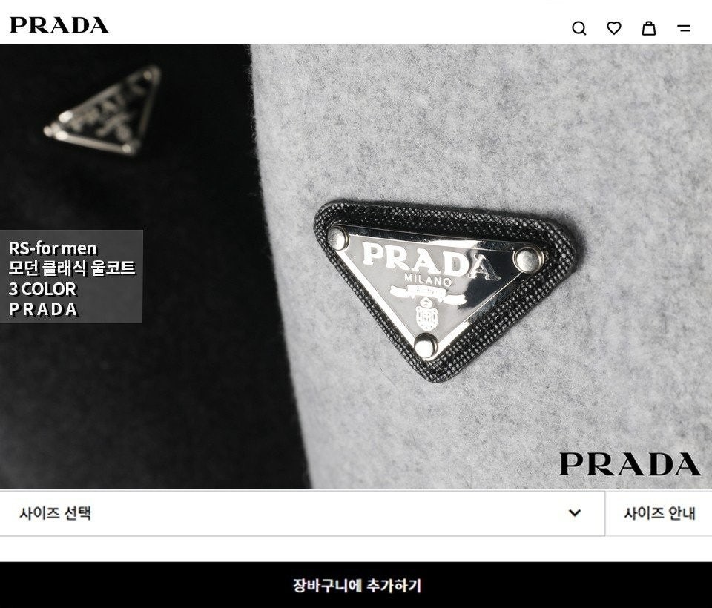Open the hamburger menu icon
This screenshot has height=608, width=712.
click(683, 28)
